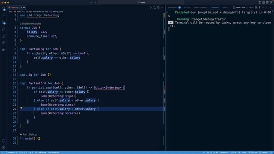
Task: Toggle the secondary sidebar layout icon
Action: click(267, 3)
